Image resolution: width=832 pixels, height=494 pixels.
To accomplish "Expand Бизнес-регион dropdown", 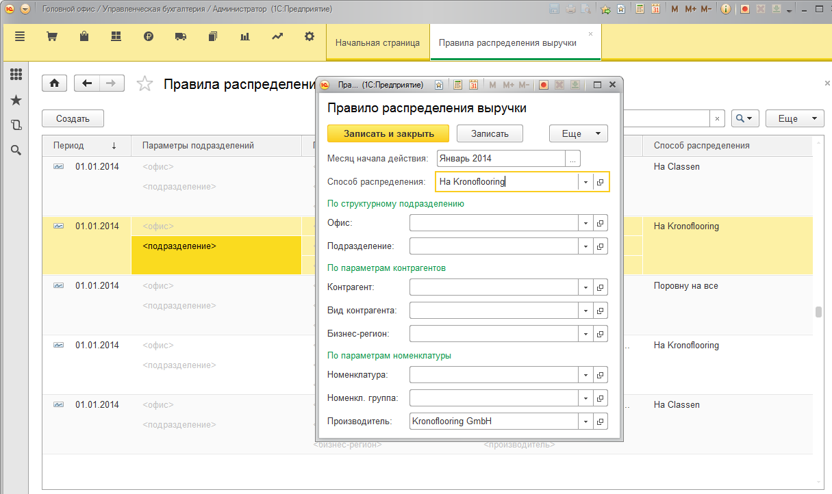I will 586,333.
